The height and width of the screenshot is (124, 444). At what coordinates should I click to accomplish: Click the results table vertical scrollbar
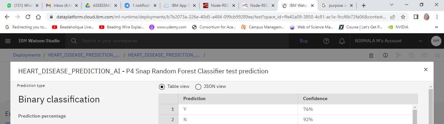click(x=415, y=114)
